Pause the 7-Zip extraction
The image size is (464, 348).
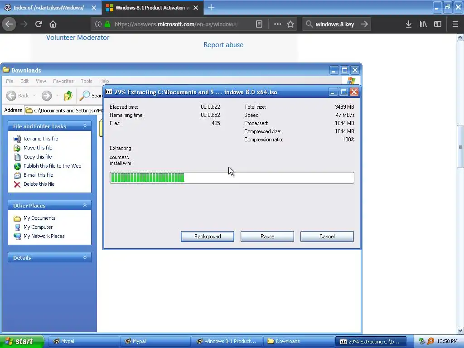[267, 237]
